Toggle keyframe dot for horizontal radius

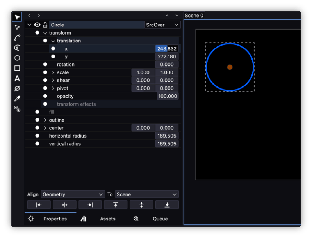(37, 136)
